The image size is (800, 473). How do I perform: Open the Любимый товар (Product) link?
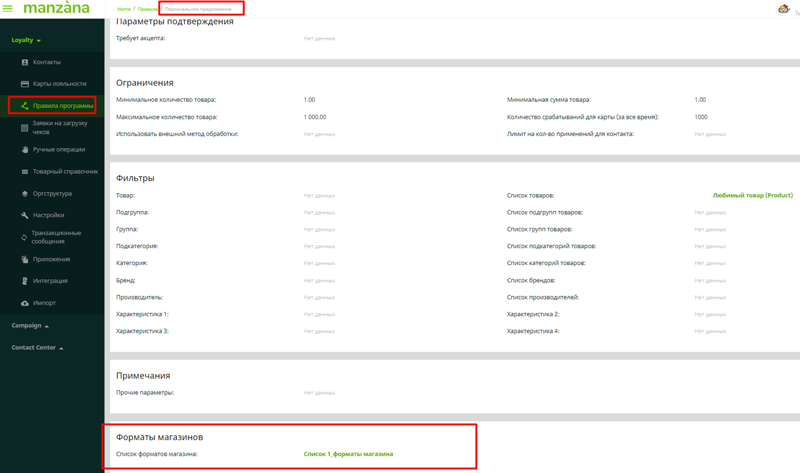tap(752, 195)
